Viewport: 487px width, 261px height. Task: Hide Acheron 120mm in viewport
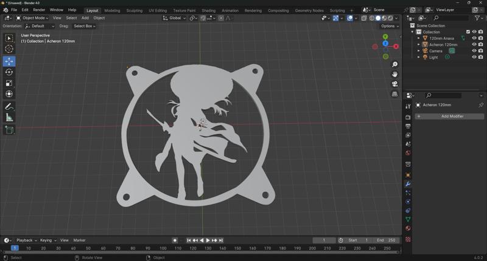click(474, 44)
